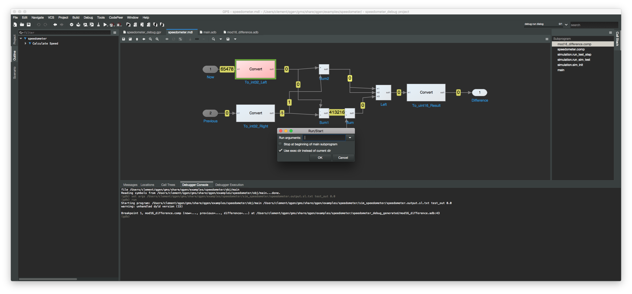Click the debugger frame up icon
This screenshot has width=632, height=294.
pyautogui.click(x=155, y=25)
